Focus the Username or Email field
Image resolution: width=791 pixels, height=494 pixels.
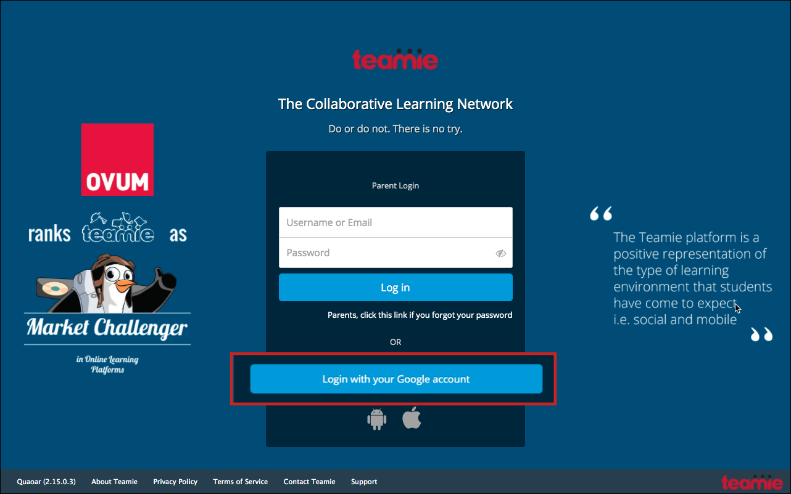[x=395, y=222]
